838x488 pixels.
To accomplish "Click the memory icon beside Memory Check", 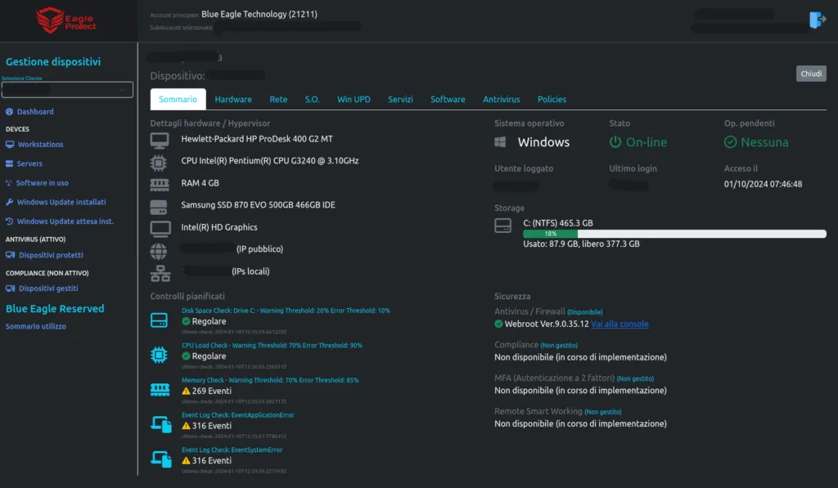I will click(x=160, y=390).
